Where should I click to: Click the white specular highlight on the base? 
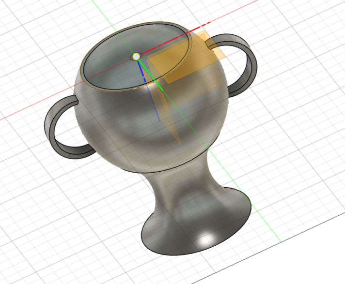(207, 239)
